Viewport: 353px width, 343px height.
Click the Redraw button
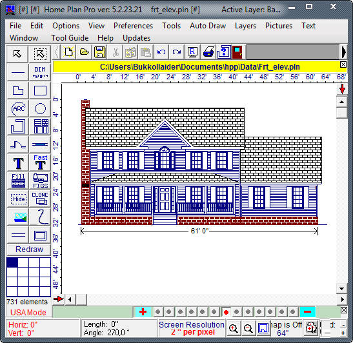tap(29, 250)
